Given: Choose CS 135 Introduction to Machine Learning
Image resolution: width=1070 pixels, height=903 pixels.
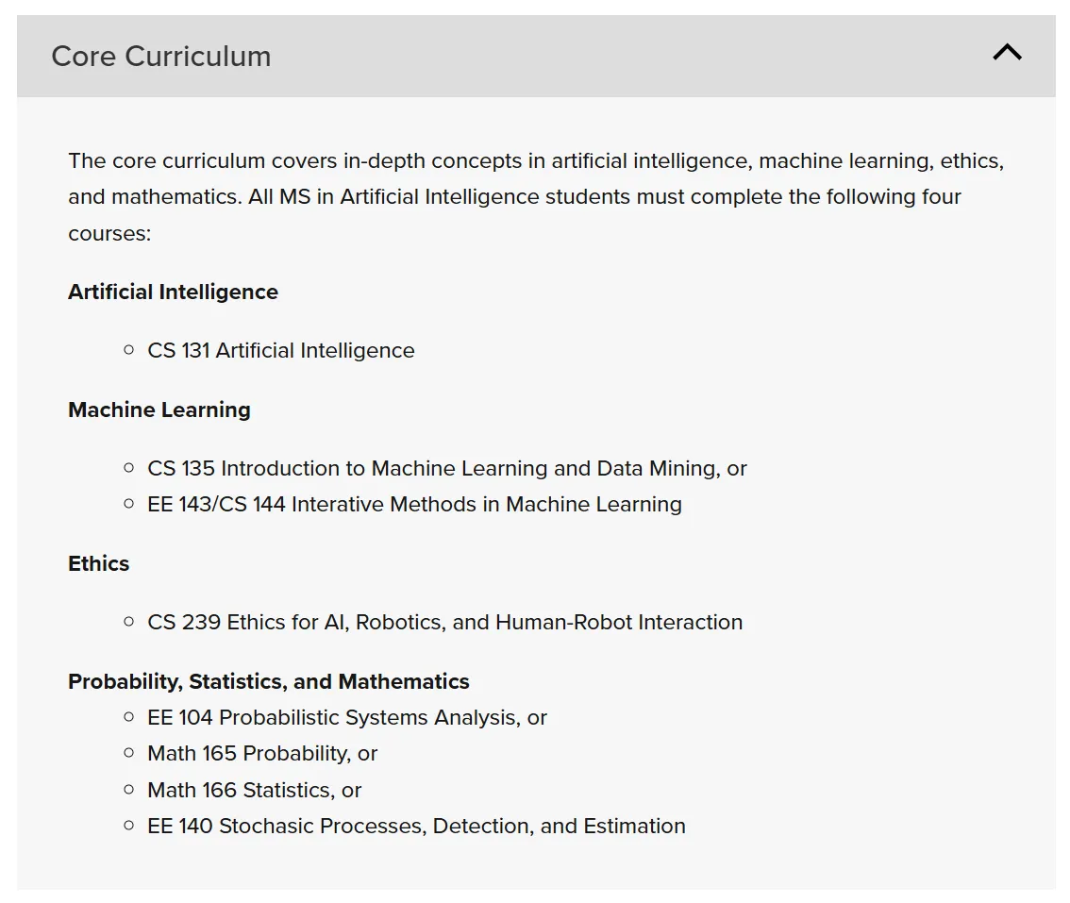Looking at the screenshot, I should [x=446, y=469].
